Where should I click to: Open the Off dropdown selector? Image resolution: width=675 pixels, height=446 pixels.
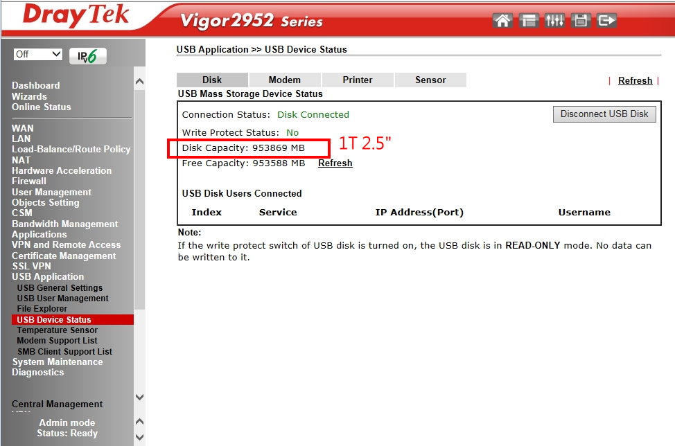(x=38, y=54)
